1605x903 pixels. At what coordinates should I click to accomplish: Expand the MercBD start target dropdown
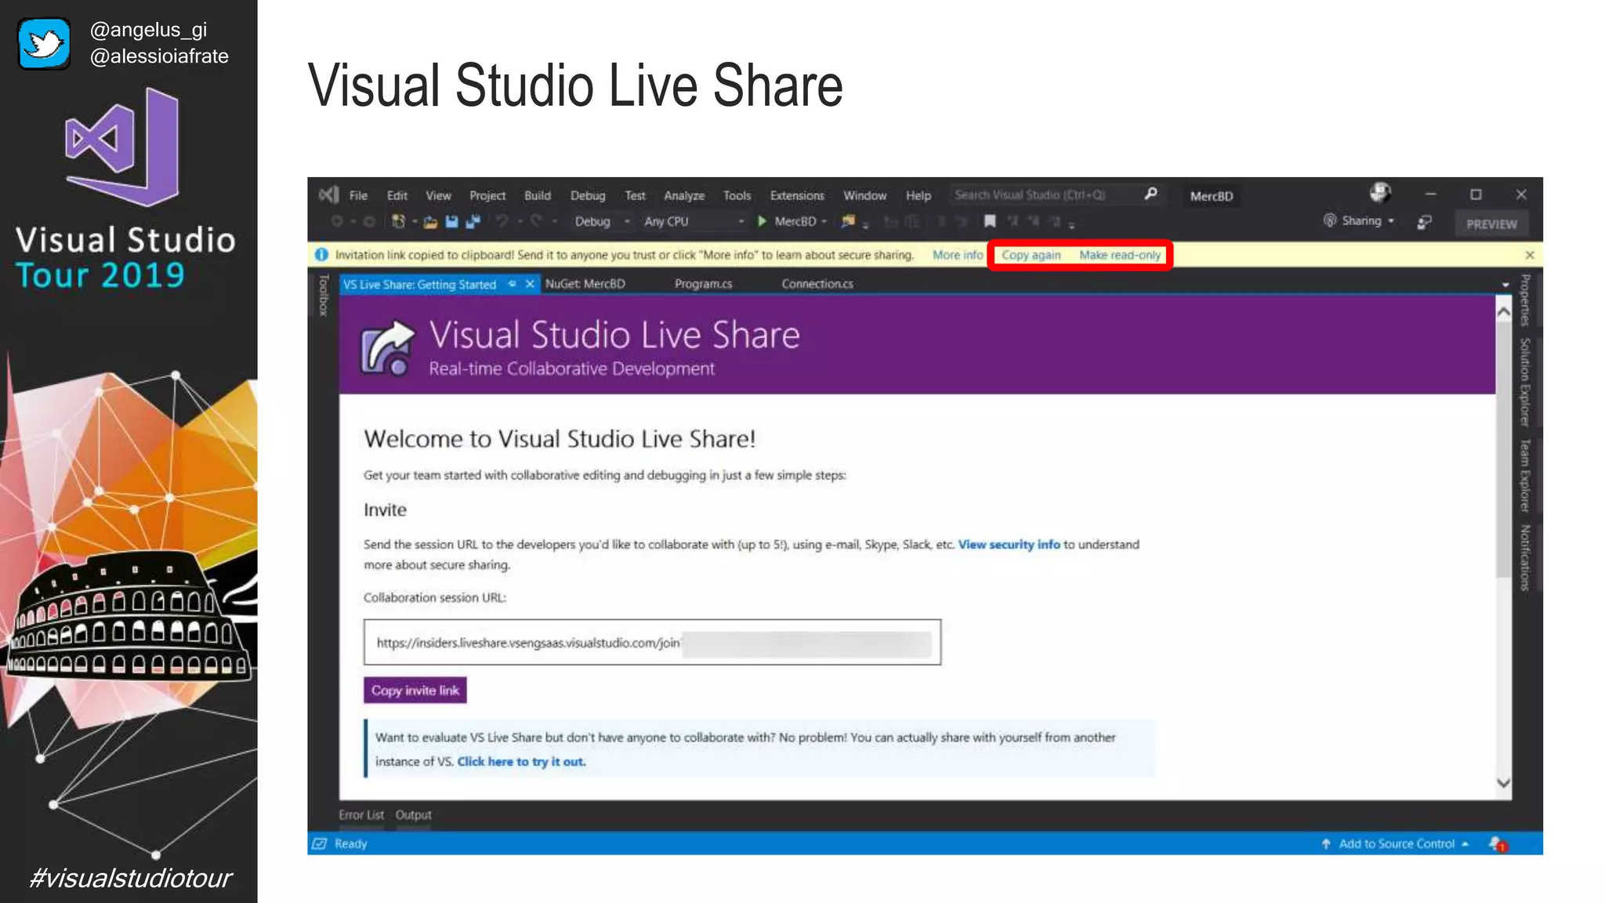tap(824, 222)
